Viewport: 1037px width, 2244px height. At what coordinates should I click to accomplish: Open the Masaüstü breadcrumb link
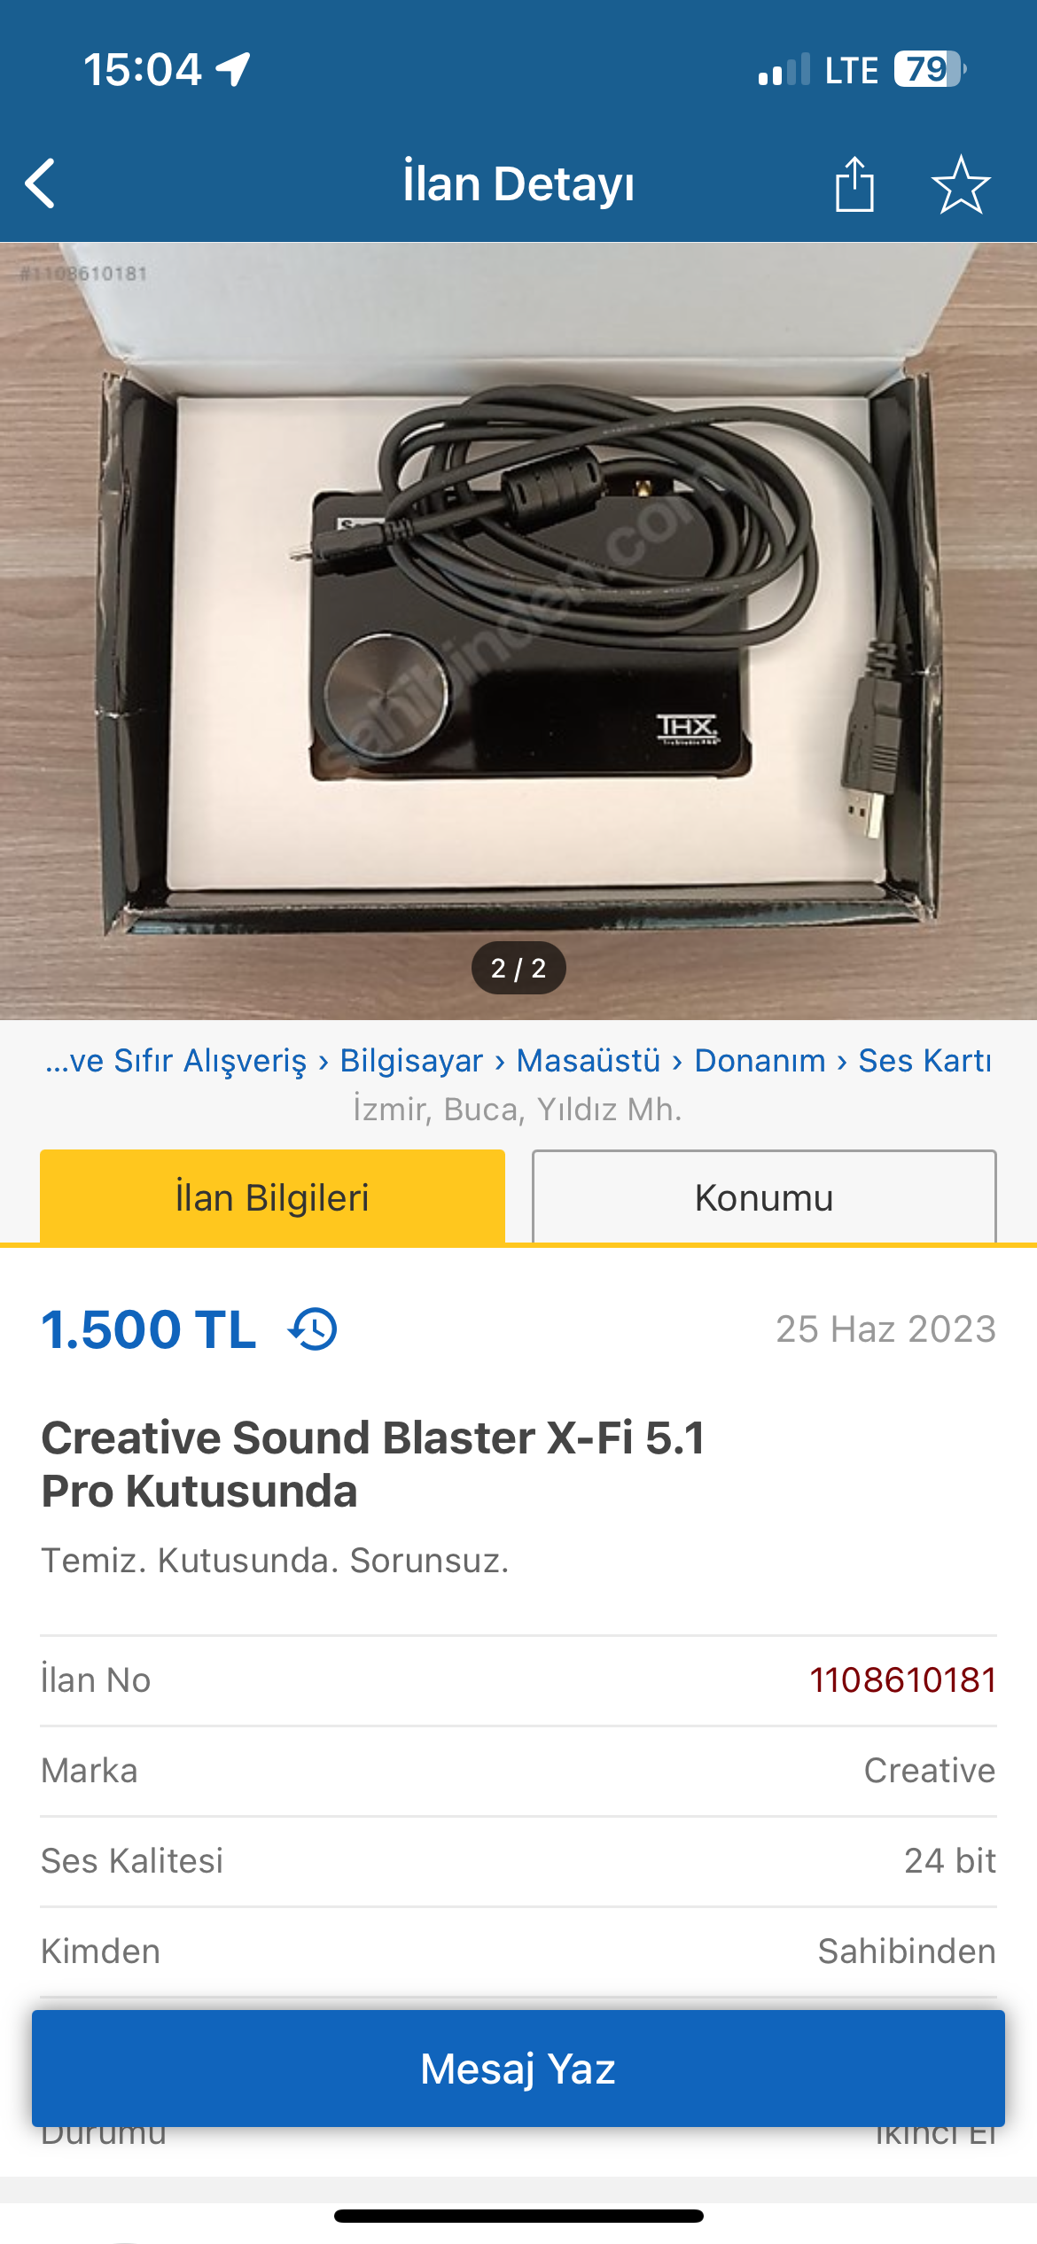tap(589, 1060)
